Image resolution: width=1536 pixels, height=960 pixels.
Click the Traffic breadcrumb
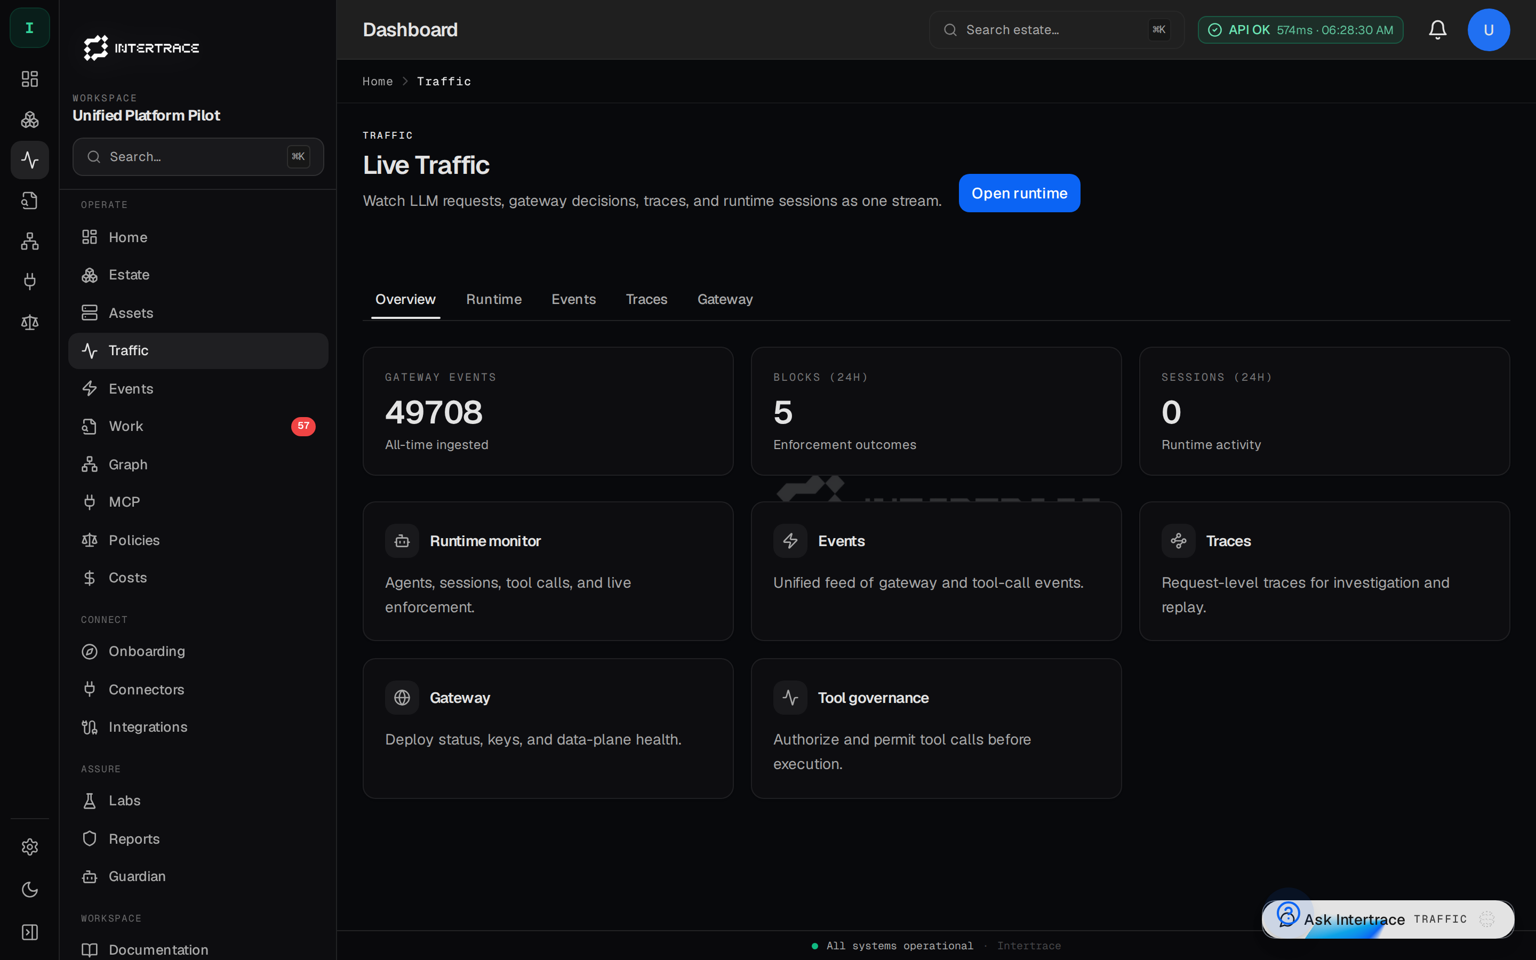pos(444,81)
